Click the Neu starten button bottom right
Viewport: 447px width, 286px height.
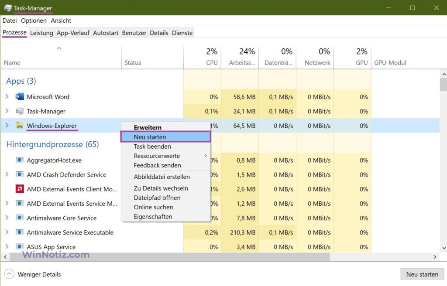[422, 274]
